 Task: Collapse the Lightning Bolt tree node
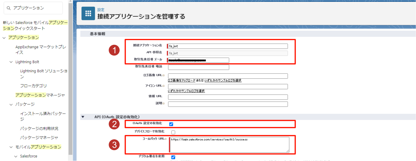[11, 62]
